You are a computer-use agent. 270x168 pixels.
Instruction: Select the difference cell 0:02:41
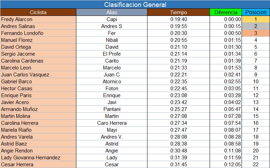(226, 75)
